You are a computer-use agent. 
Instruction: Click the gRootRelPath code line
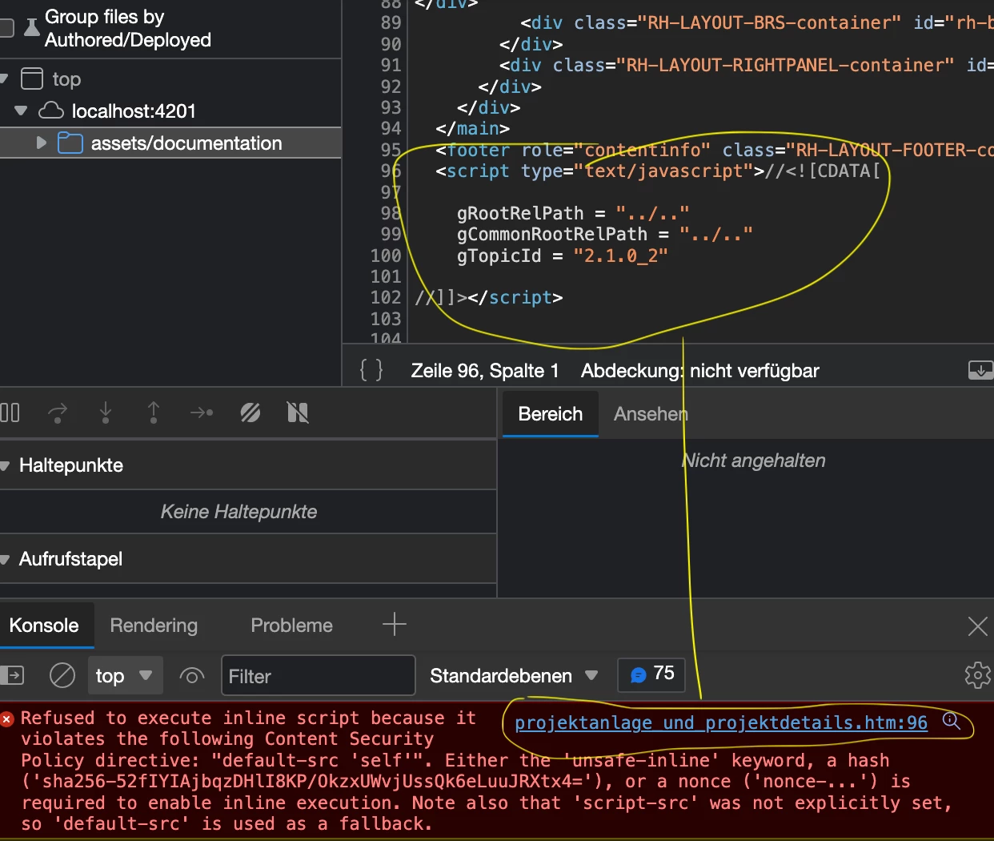(572, 213)
